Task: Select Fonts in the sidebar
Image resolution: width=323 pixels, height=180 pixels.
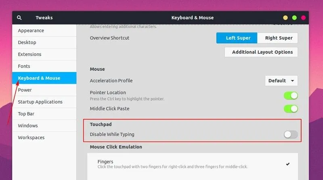Action: (24, 66)
